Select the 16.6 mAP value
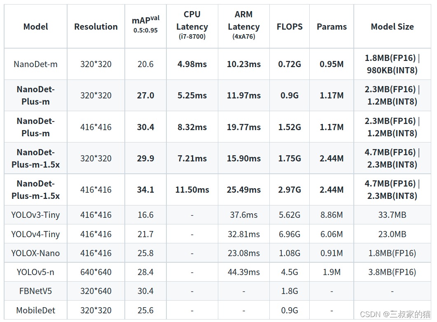The image size is (437, 322). (145, 215)
